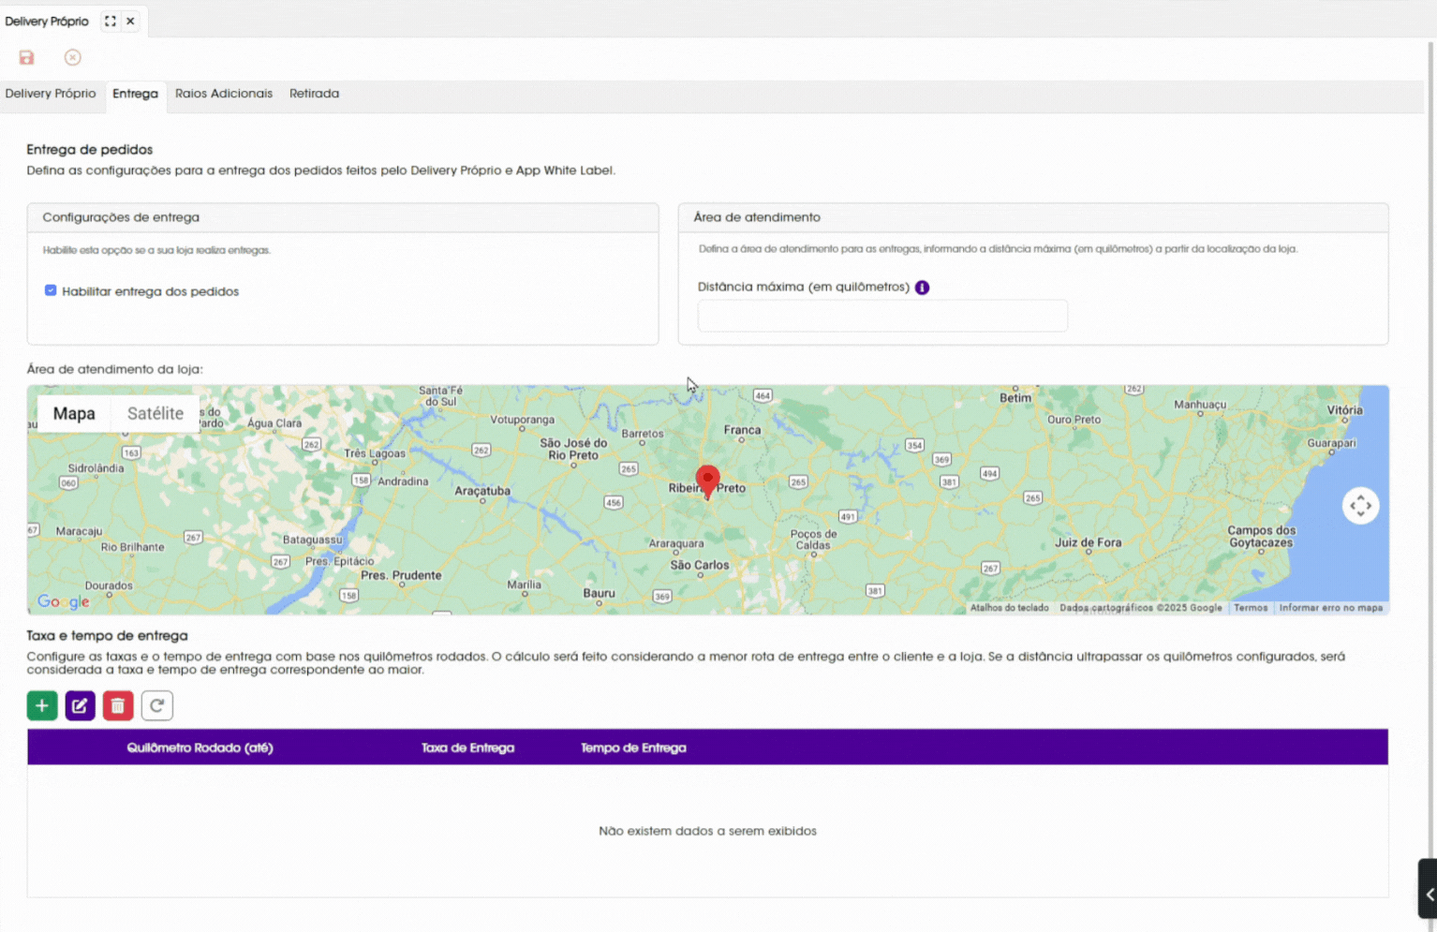Click the map camera controls icon
This screenshot has width=1437, height=932.
click(x=1360, y=506)
